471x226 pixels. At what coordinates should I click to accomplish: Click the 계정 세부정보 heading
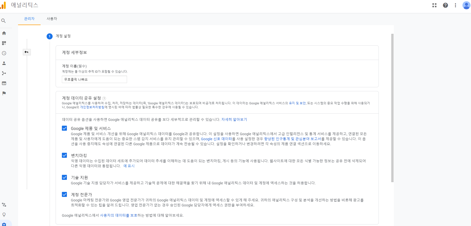[x=74, y=52]
